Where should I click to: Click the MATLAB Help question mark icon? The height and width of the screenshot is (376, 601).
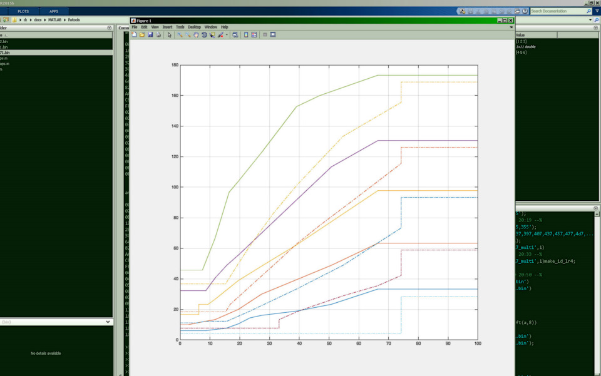point(525,11)
